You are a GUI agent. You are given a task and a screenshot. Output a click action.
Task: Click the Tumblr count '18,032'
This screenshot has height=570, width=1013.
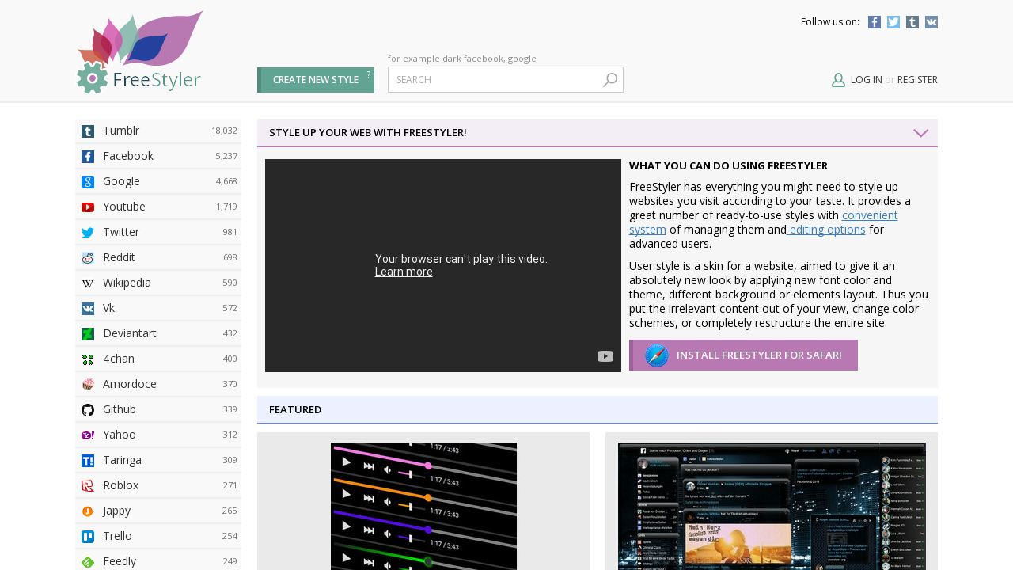tap(224, 131)
